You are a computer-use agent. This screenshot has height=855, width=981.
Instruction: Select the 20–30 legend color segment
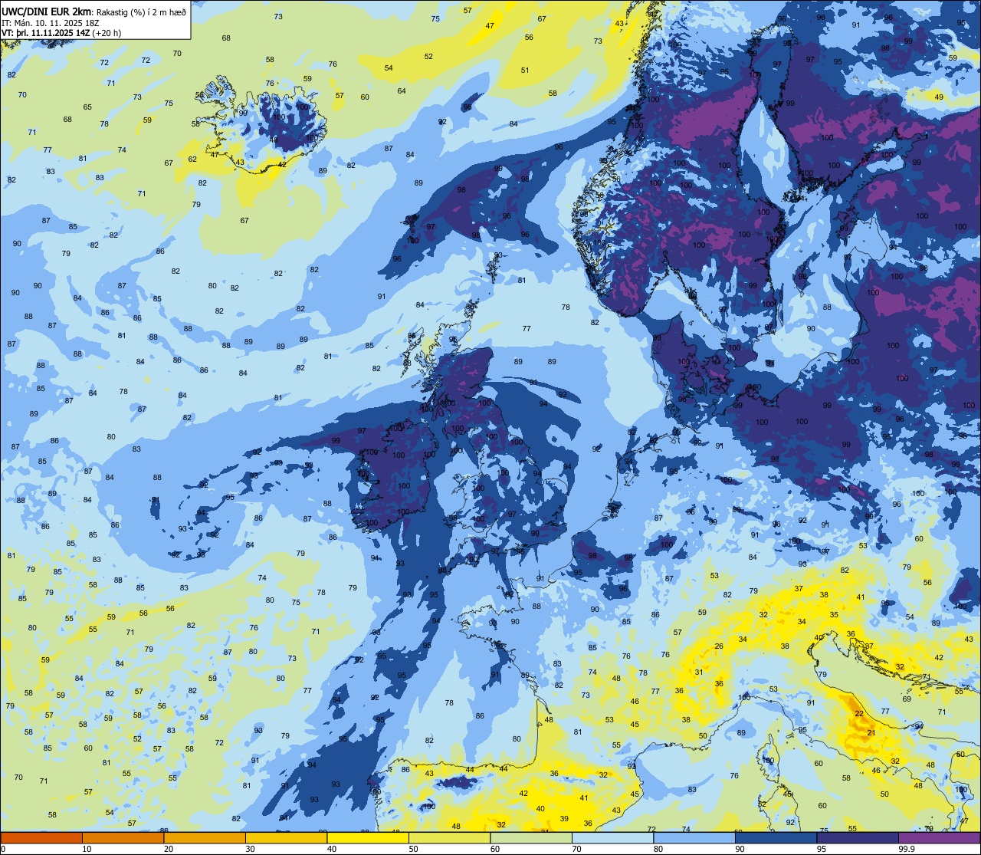coord(205,837)
